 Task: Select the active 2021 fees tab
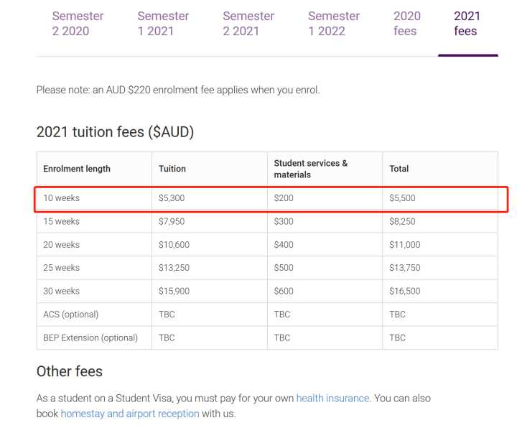click(467, 24)
